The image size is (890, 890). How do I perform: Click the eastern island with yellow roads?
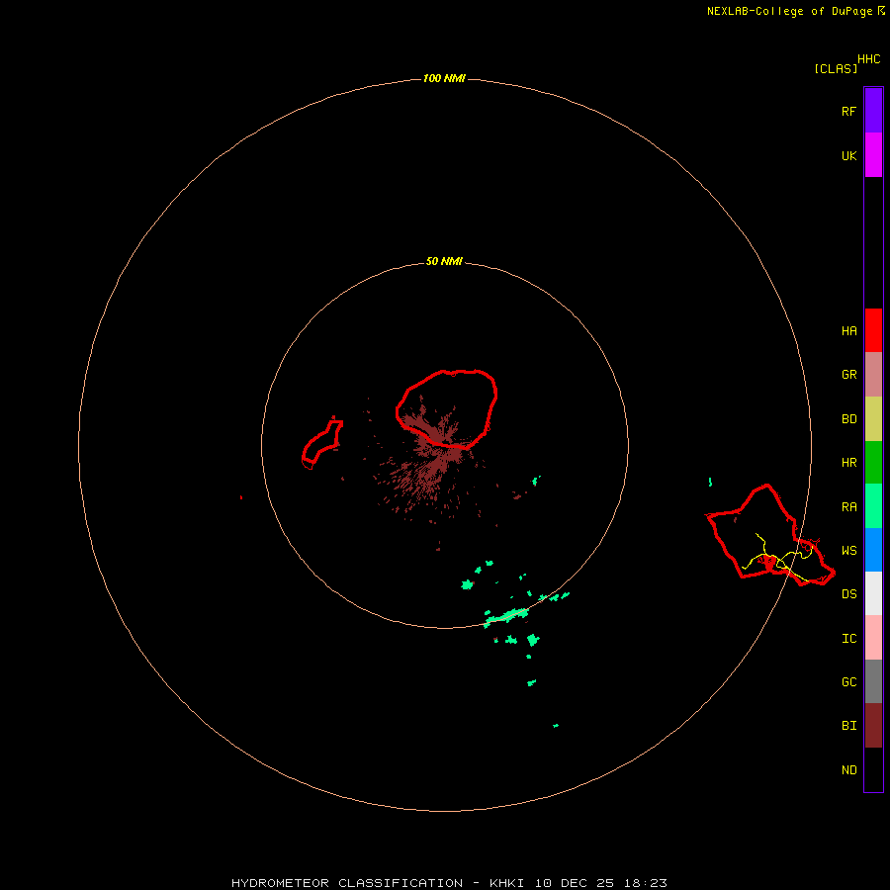coord(769,535)
